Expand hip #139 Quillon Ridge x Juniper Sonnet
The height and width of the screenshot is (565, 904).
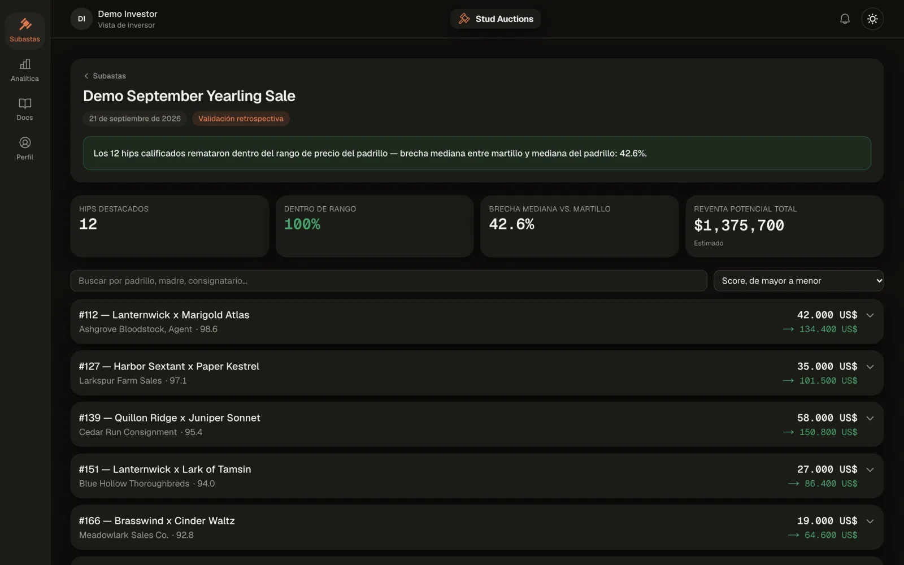477,424
